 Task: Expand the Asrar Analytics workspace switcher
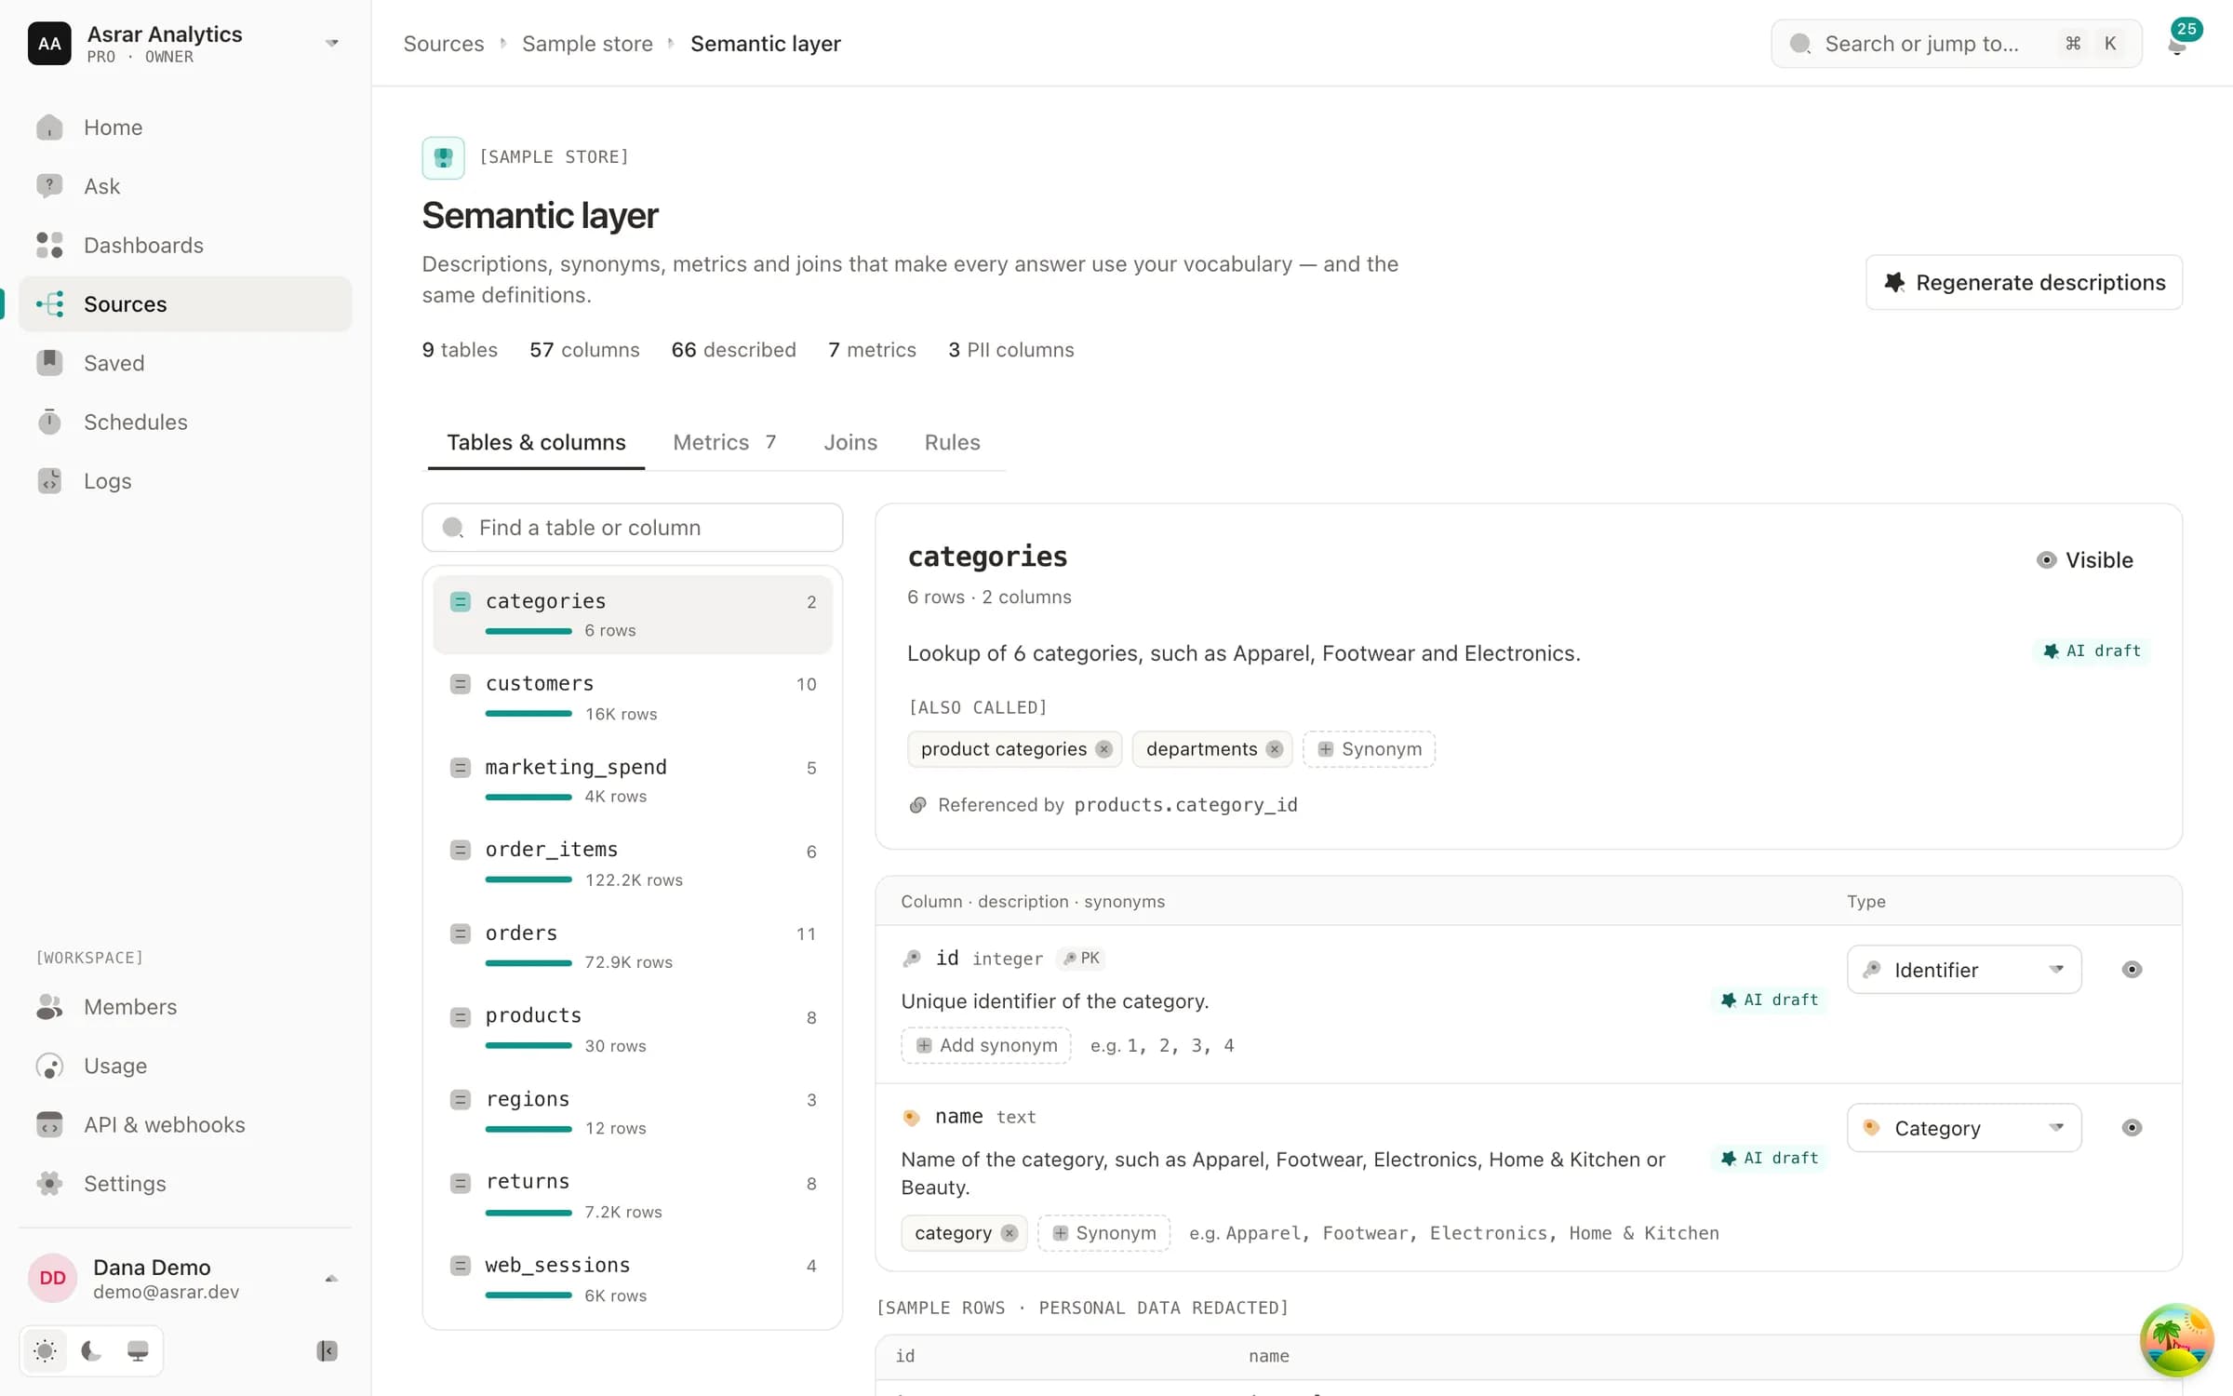185,44
